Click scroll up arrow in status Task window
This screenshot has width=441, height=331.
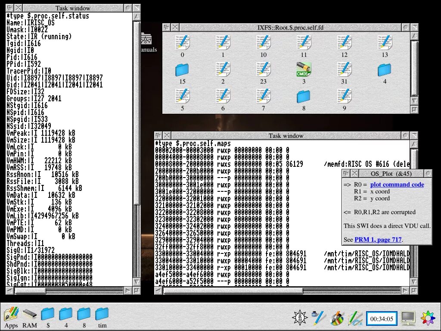pos(137,17)
